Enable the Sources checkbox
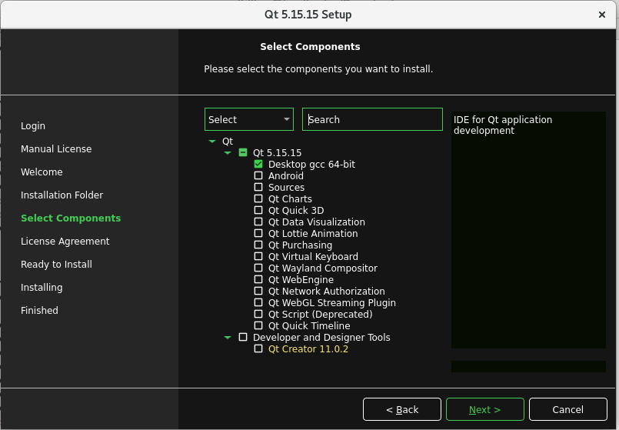The width and height of the screenshot is (619, 430). point(258,187)
